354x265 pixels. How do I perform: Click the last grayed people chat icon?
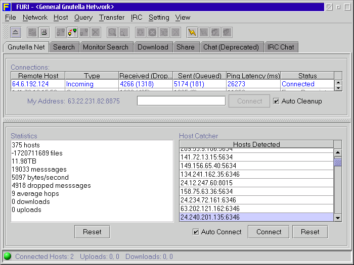click(x=227, y=32)
